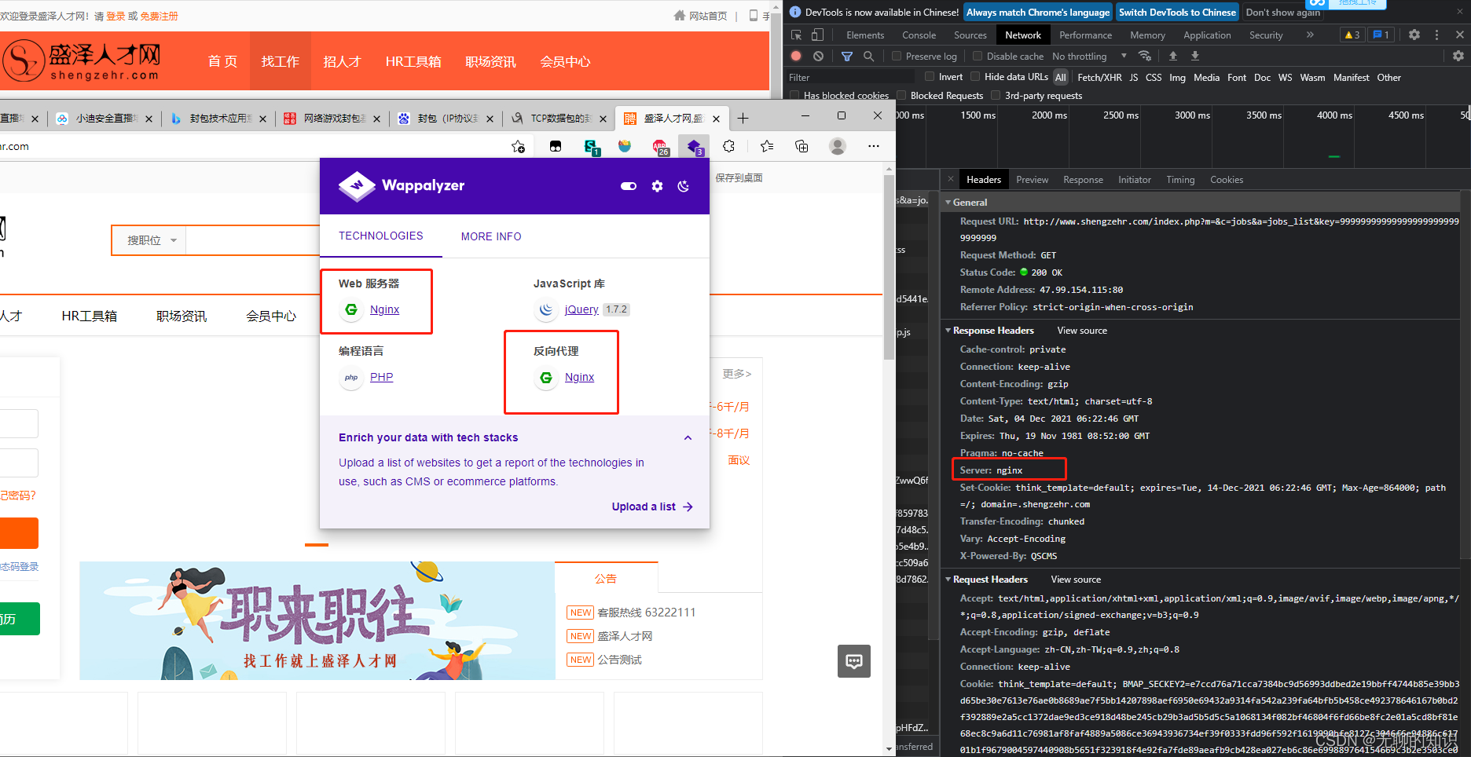Viewport: 1471px width, 757px height.
Task: Click the webpage vertical scrollbar thumb
Action: click(x=890, y=267)
